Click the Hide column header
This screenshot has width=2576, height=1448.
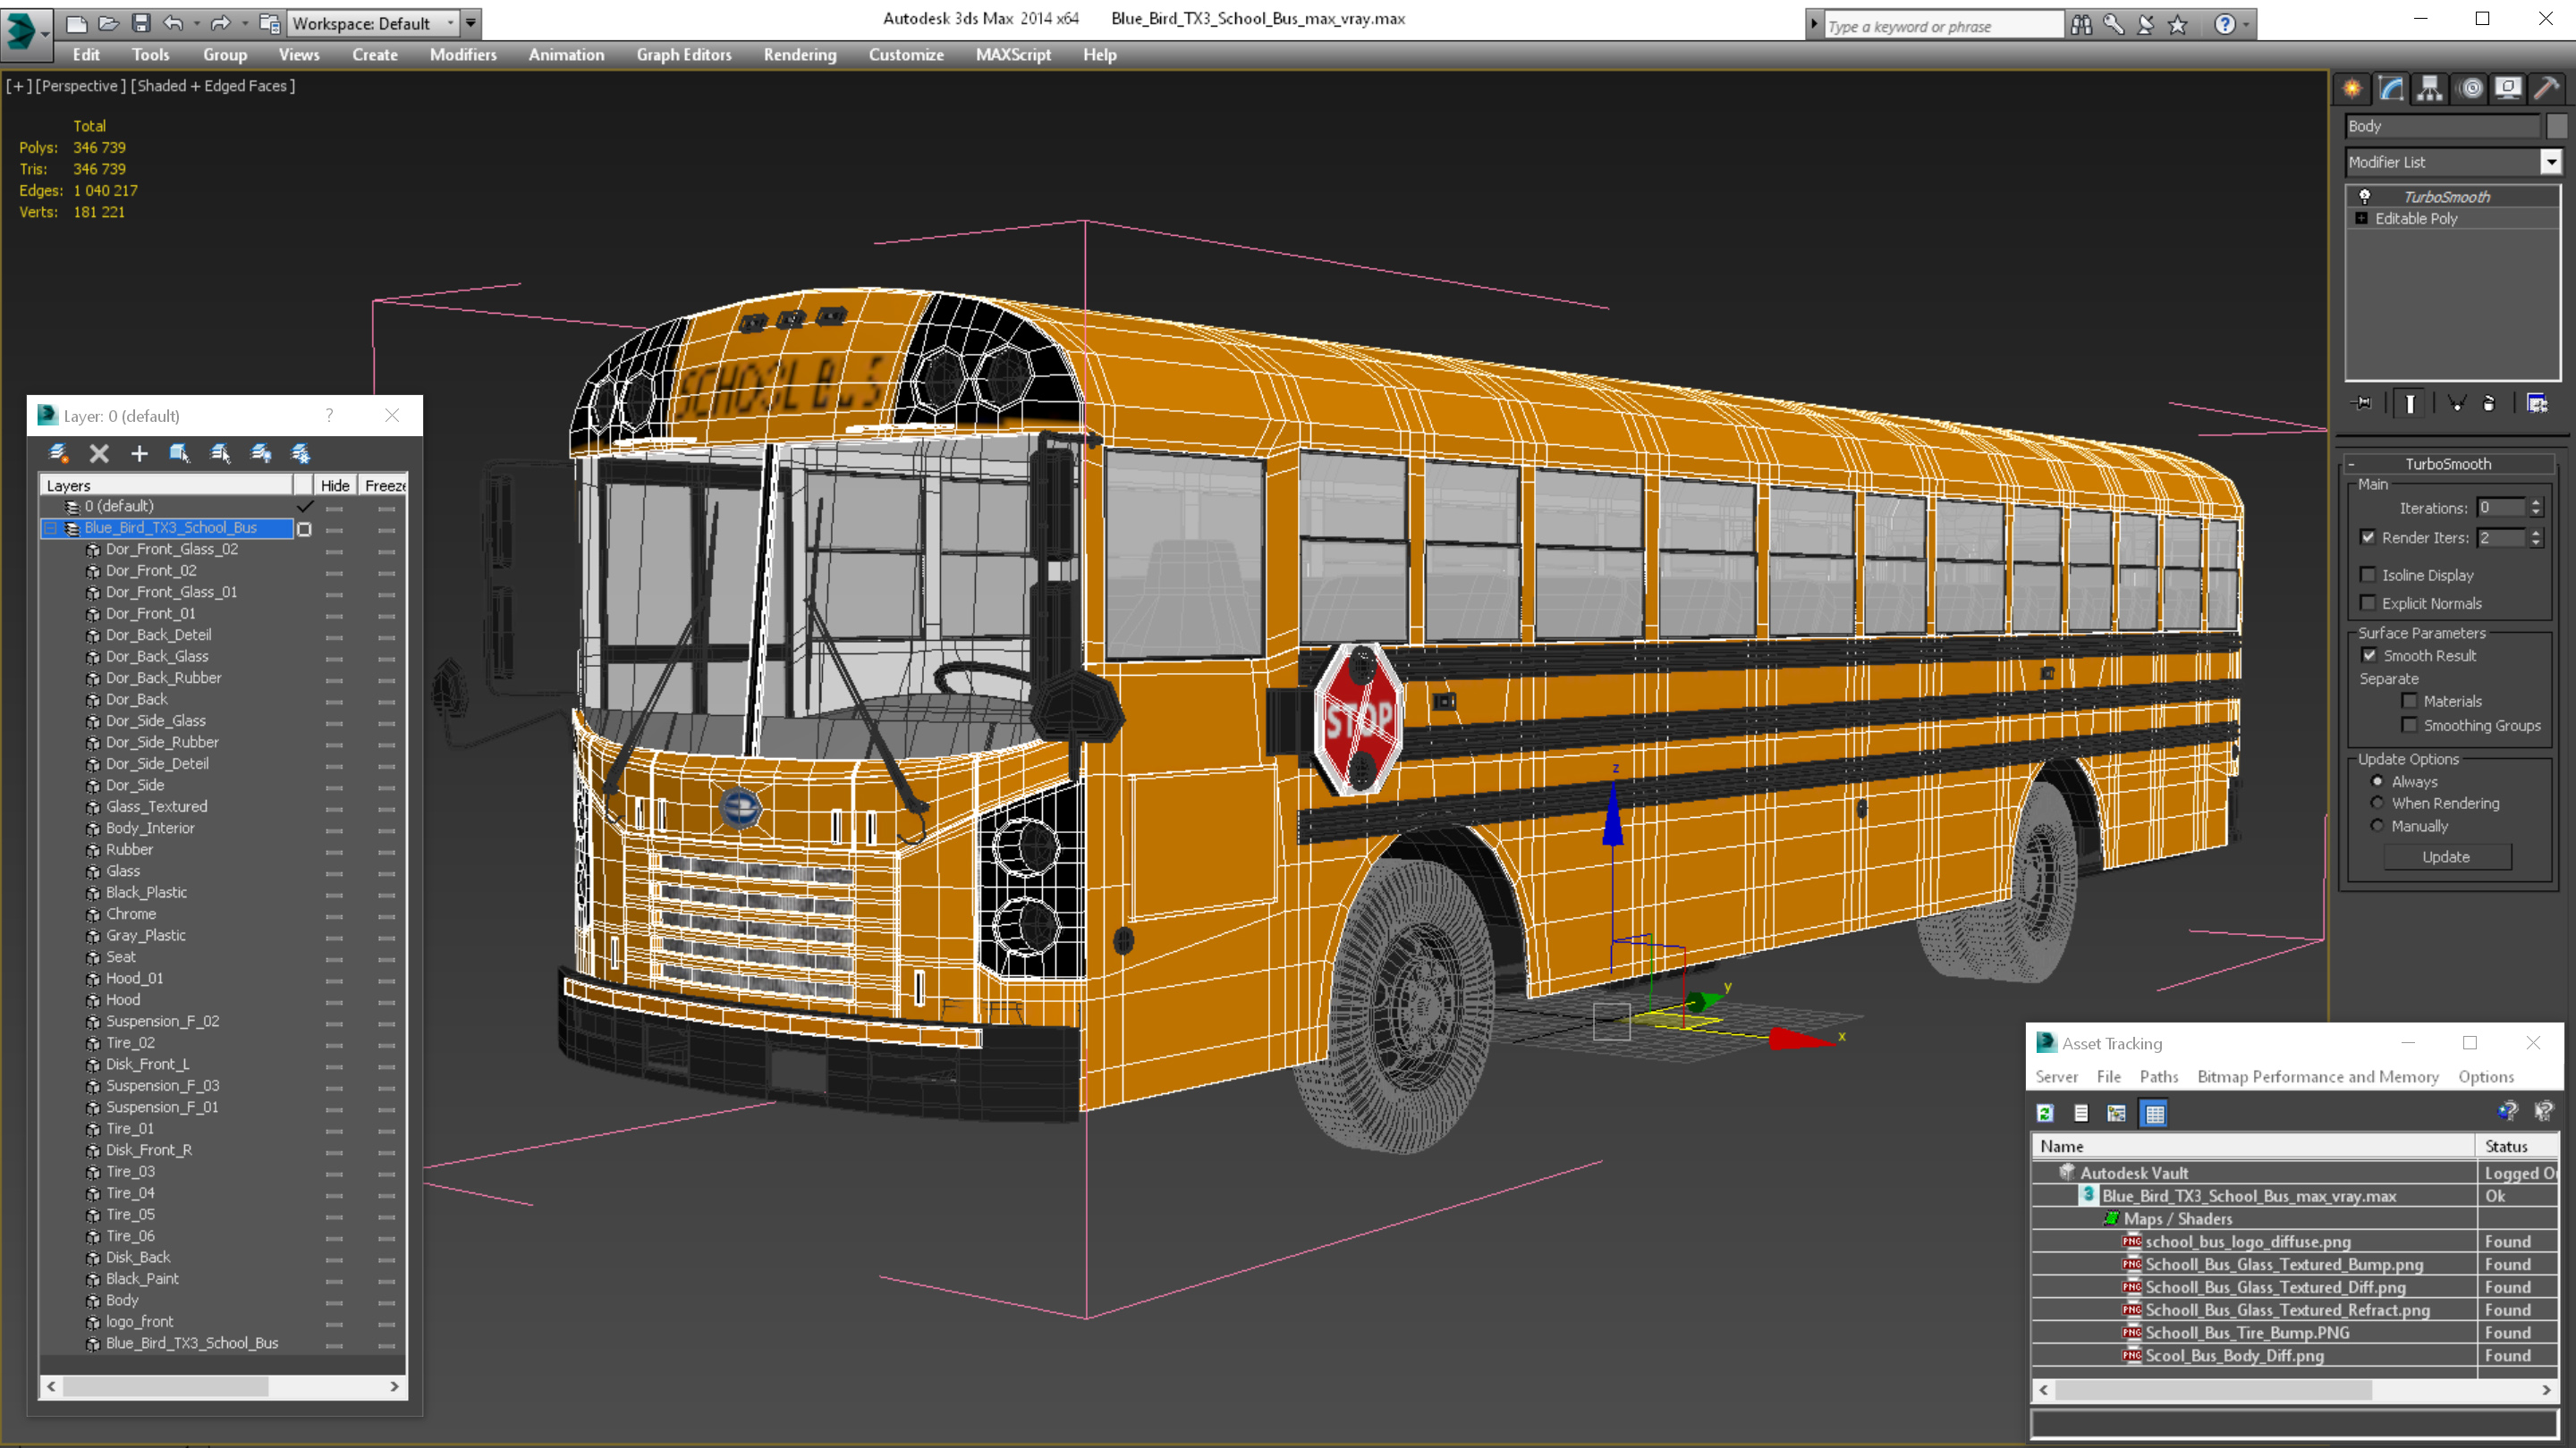(x=335, y=484)
